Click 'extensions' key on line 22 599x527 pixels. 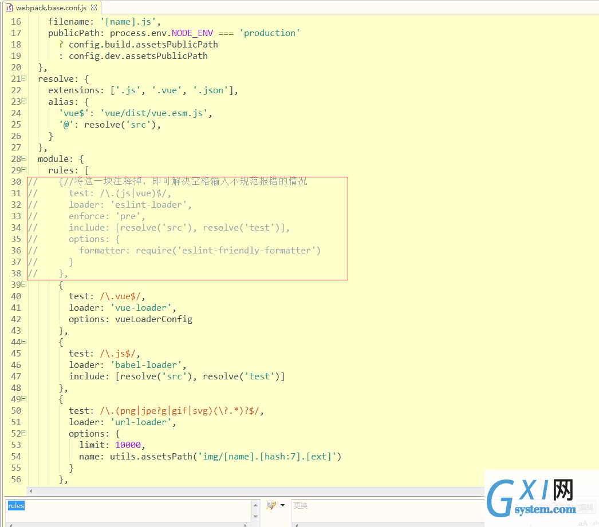coord(74,90)
